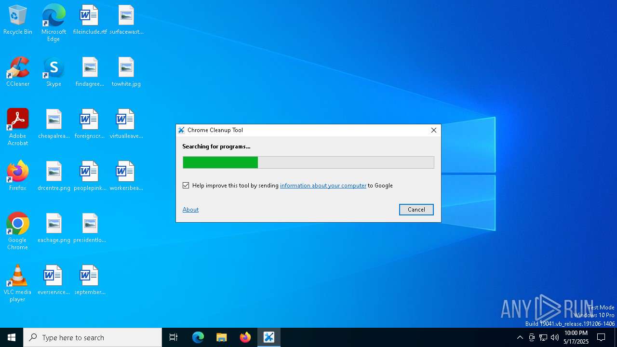The height and width of the screenshot is (347, 617).
Task: Open Microsoft Edge from the taskbar
Action: tap(198, 337)
